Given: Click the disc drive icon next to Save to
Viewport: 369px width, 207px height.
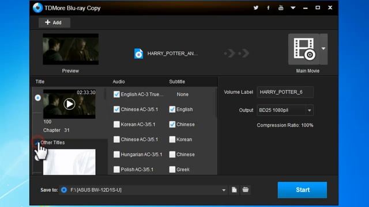Looking at the screenshot, I should pos(64,190).
